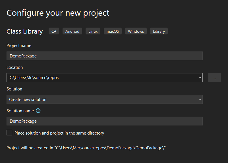Click the macOS platform tag
This screenshot has width=228, height=163.
[113, 31]
